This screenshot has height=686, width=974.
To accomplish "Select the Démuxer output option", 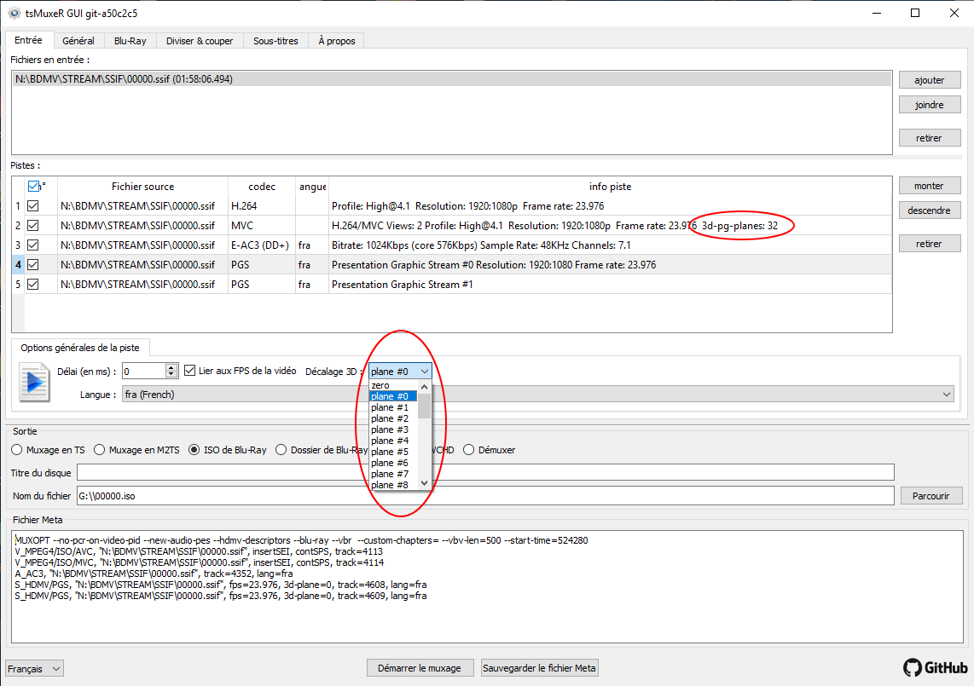I will point(468,450).
